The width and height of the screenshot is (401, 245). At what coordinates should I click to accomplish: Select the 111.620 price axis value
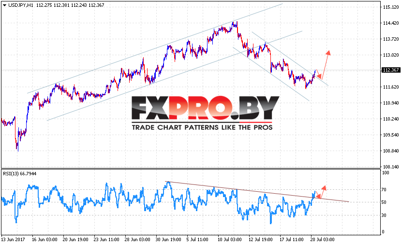(x=391, y=87)
